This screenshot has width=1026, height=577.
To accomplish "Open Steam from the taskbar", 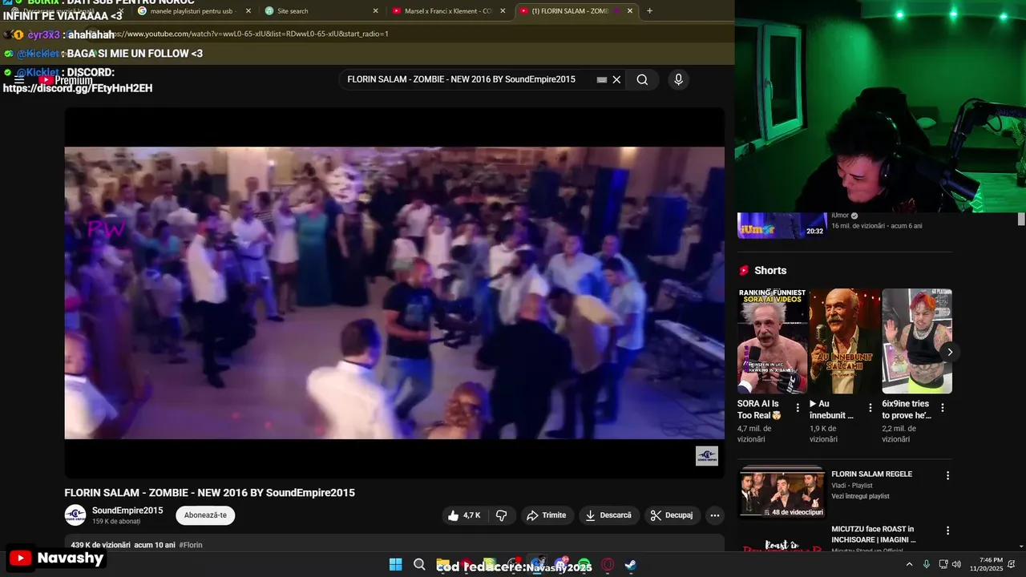I will coord(631,565).
